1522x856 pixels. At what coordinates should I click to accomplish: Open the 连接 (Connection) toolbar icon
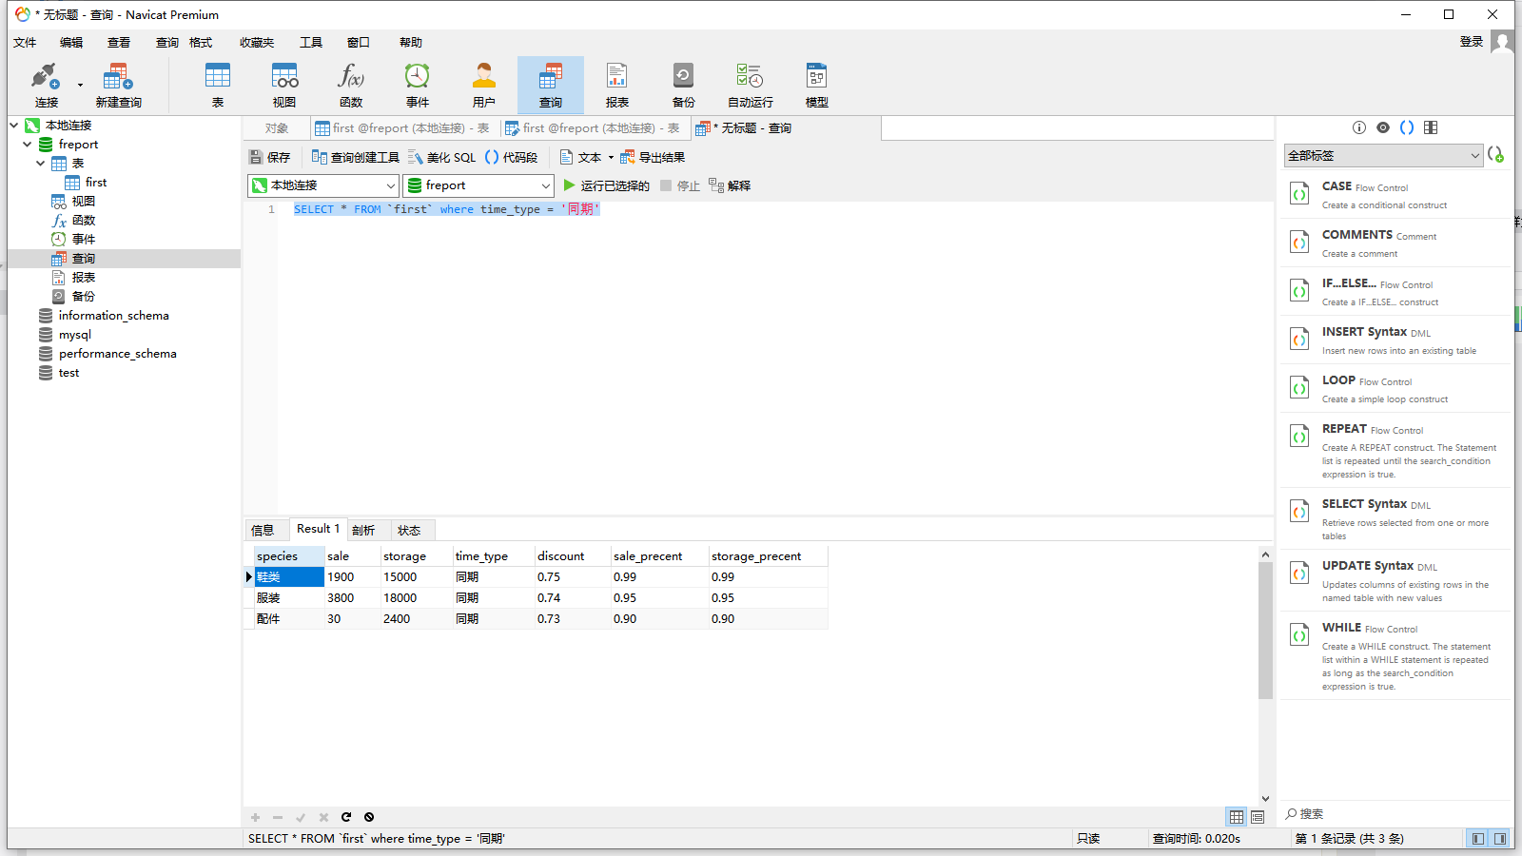[x=46, y=85]
